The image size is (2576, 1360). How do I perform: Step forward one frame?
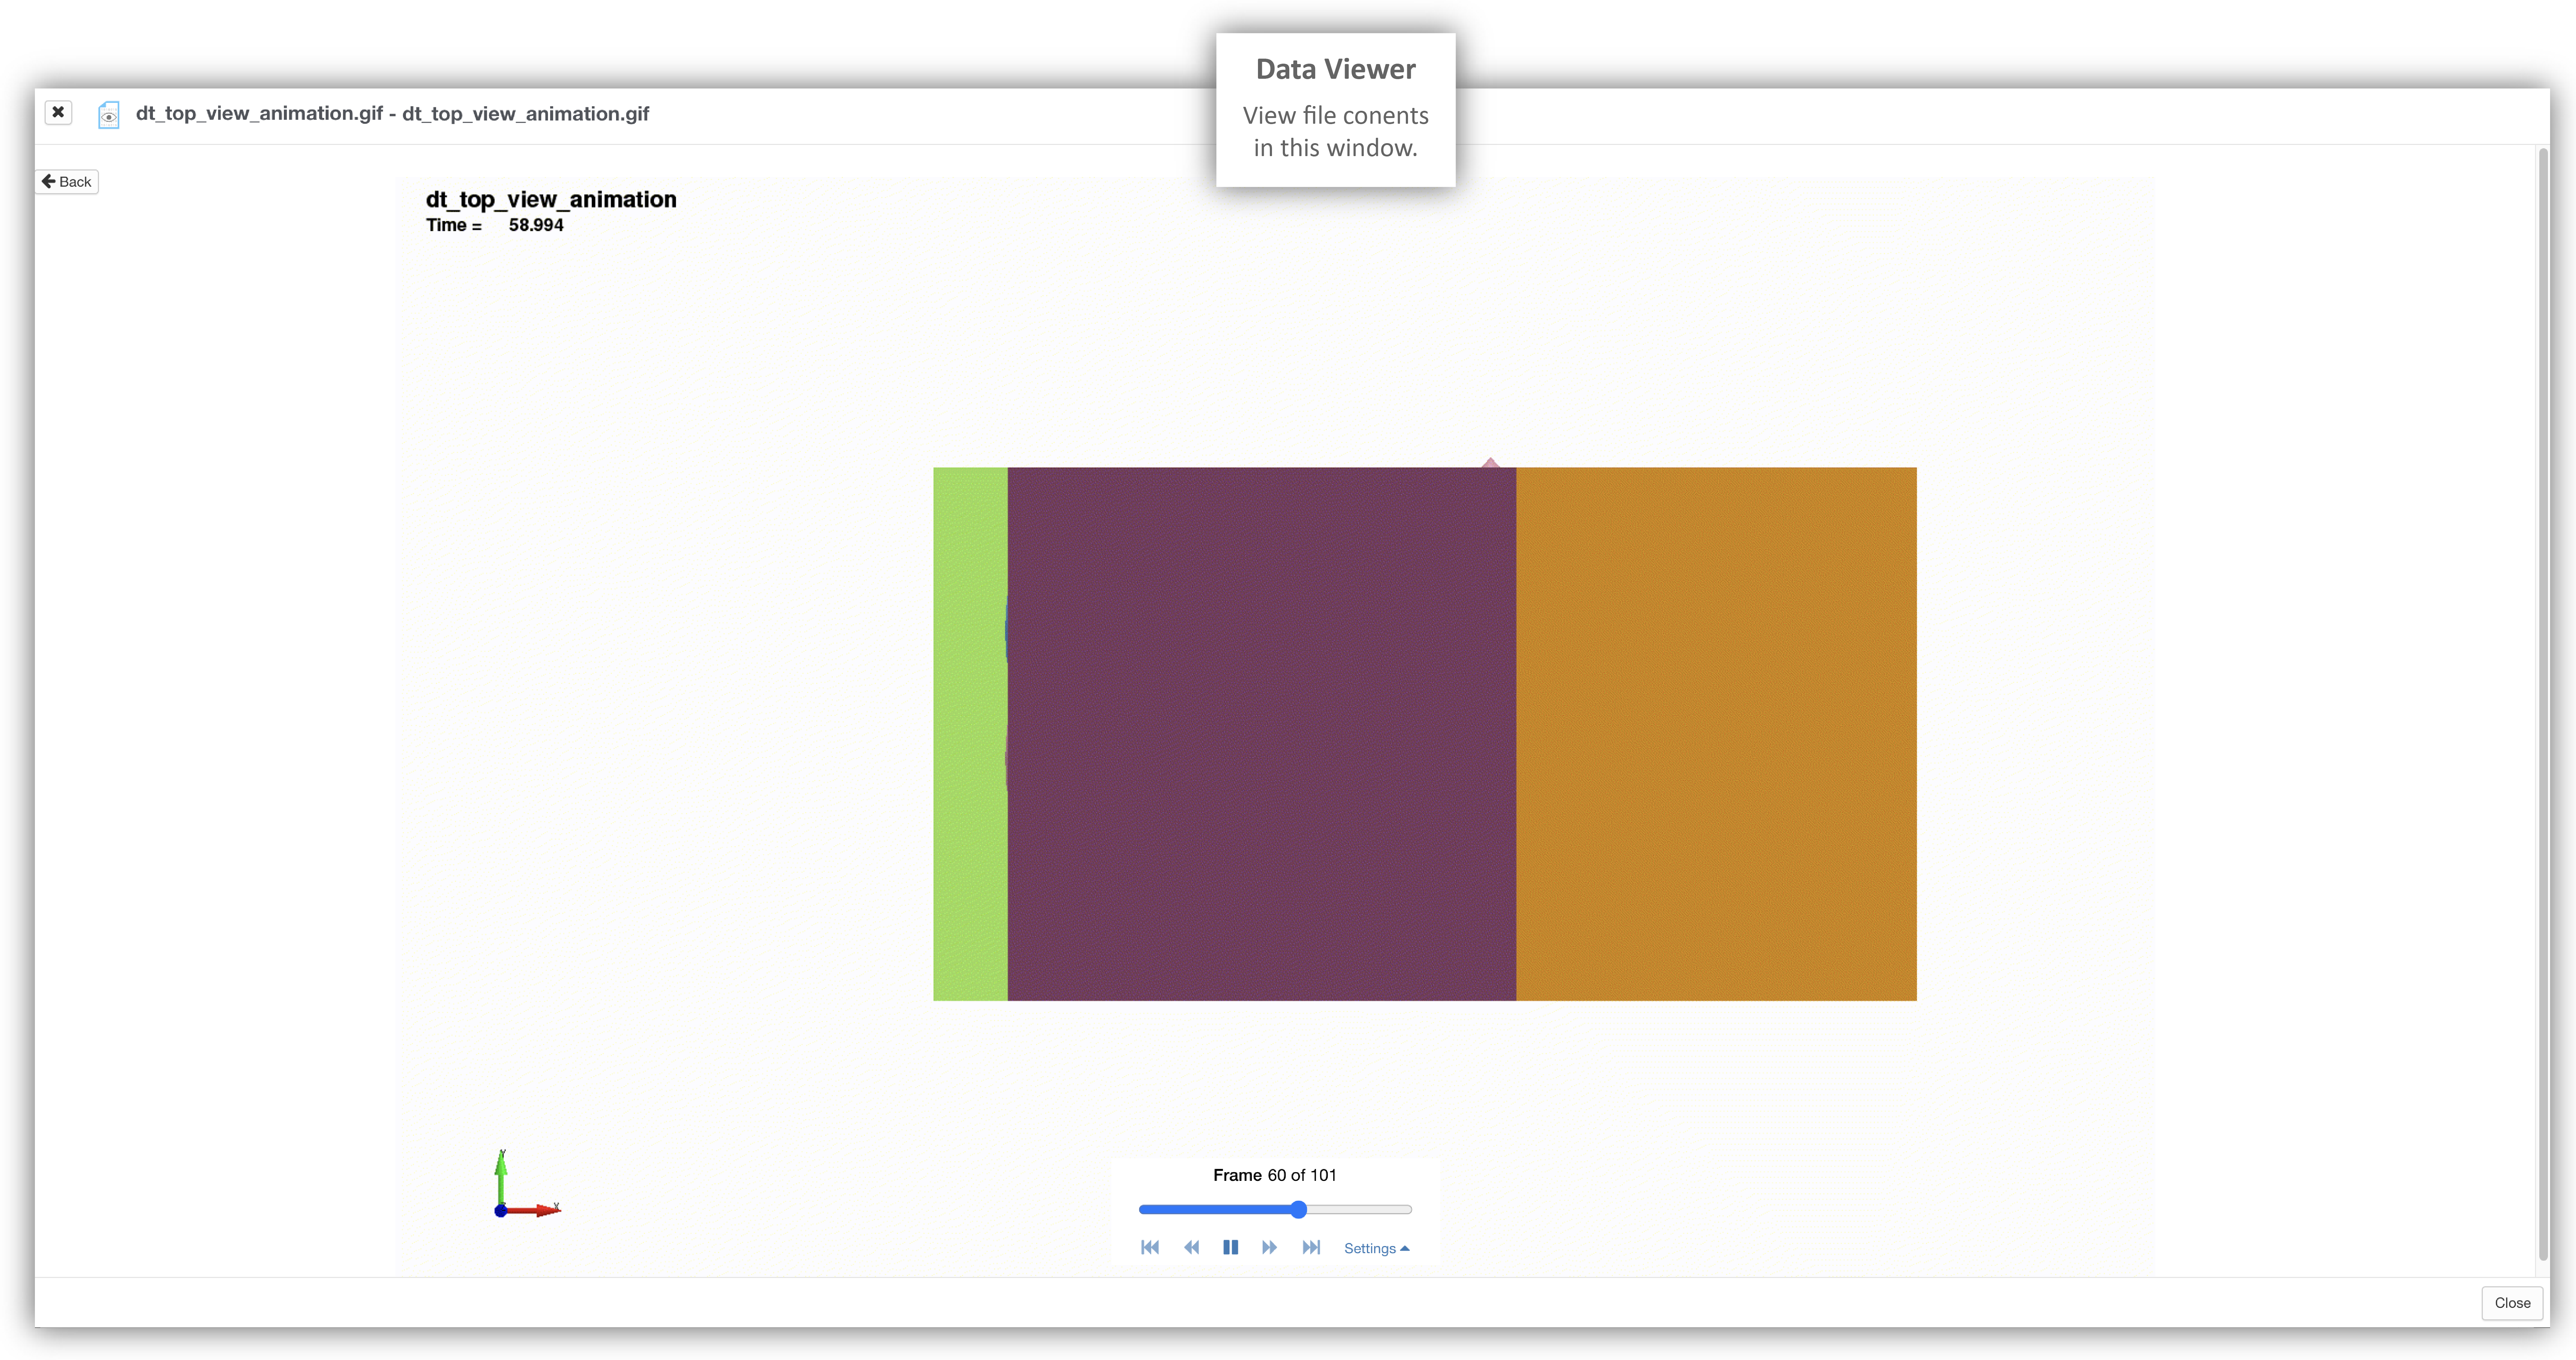tap(1270, 1247)
